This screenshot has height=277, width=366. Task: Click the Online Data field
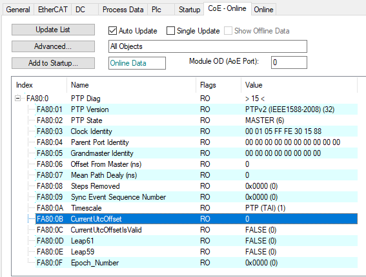(137, 63)
